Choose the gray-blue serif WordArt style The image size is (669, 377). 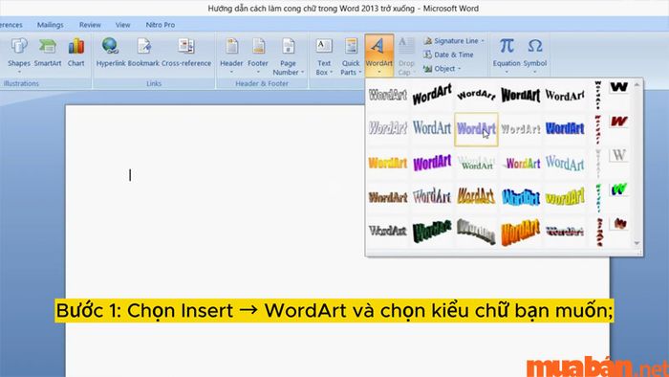432,128
